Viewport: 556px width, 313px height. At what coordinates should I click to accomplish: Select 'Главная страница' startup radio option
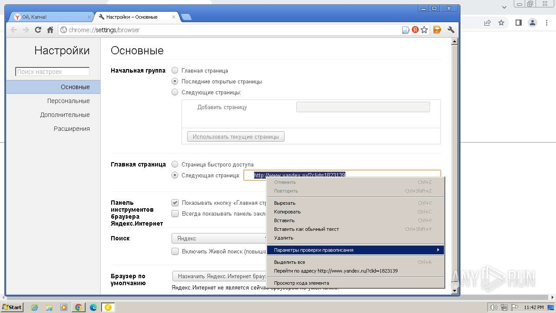[x=175, y=70]
